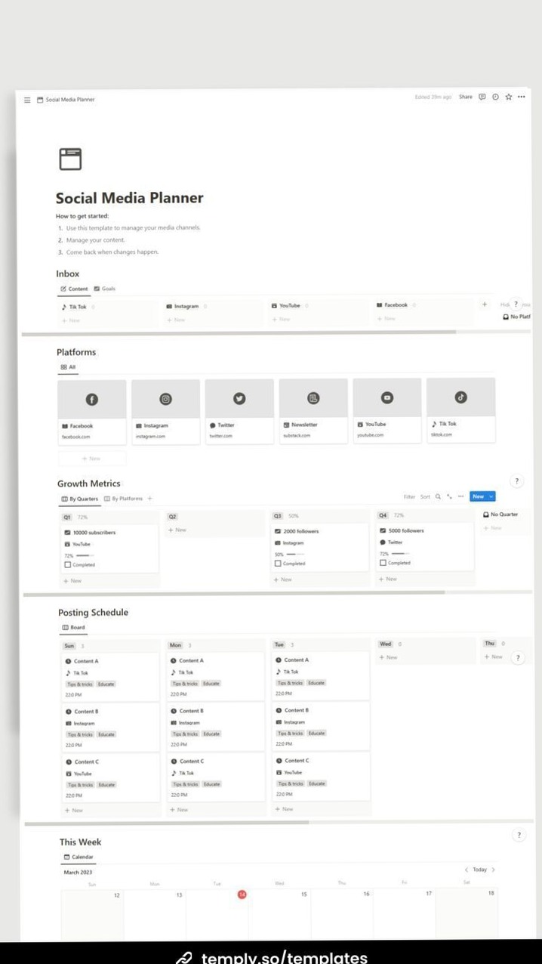The image size is (542, 964).
Task: Open the Newsletter platform card icon
Action: pos(313,397)
